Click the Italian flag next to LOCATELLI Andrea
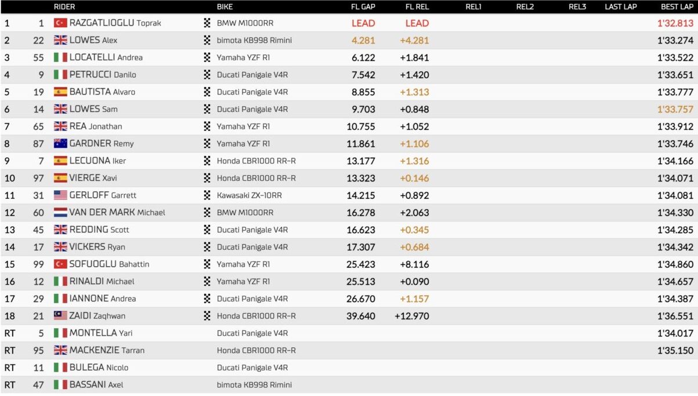 pos(60,57)
